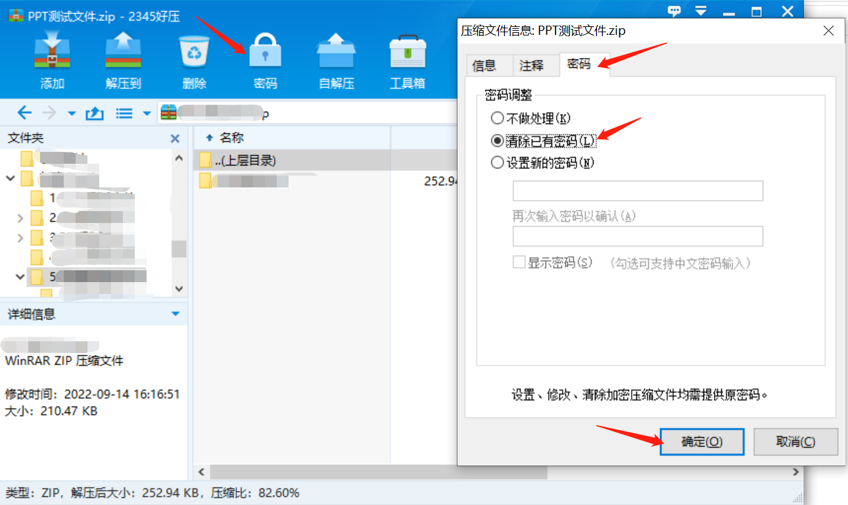
Task: Open the 解压到 (Extract to) tool
Action: (x=123, y=52)
